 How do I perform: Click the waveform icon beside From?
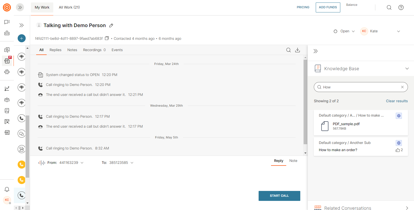click(x=41, y=163)
